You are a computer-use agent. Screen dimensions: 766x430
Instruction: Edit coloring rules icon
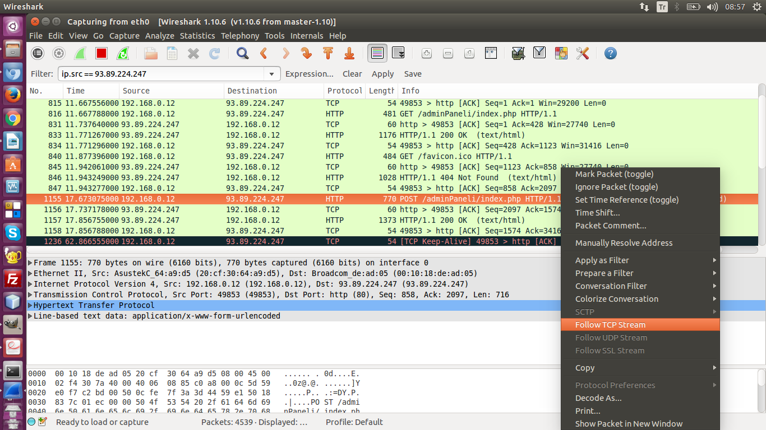(x=561, y=54)
